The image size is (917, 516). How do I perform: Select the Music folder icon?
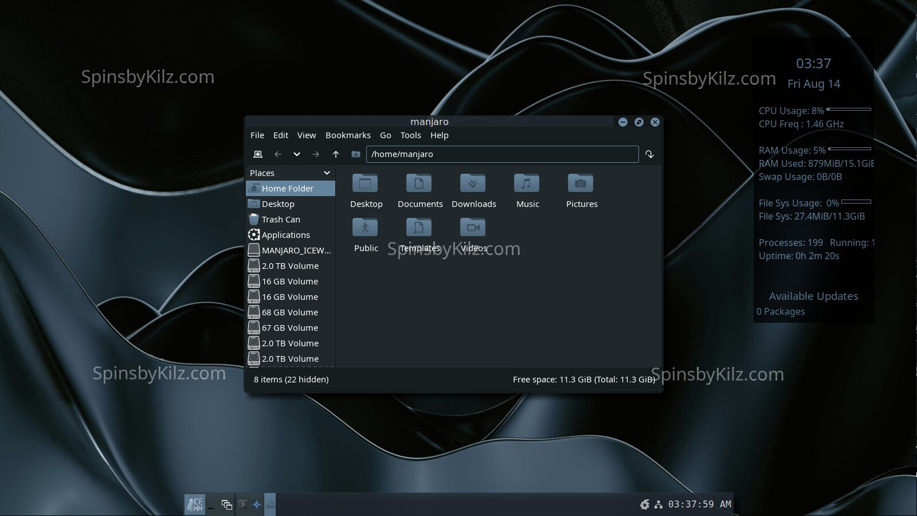click(x=527, y=183)
